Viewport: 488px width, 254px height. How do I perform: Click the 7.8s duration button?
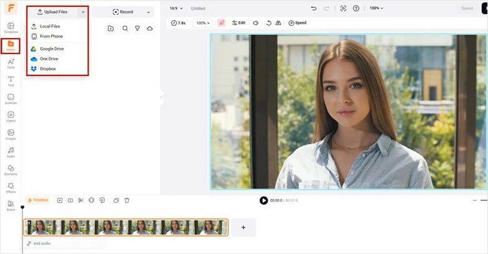click(178, 23)
